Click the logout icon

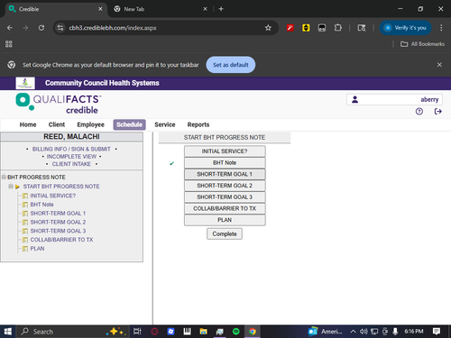pos(438,112)
